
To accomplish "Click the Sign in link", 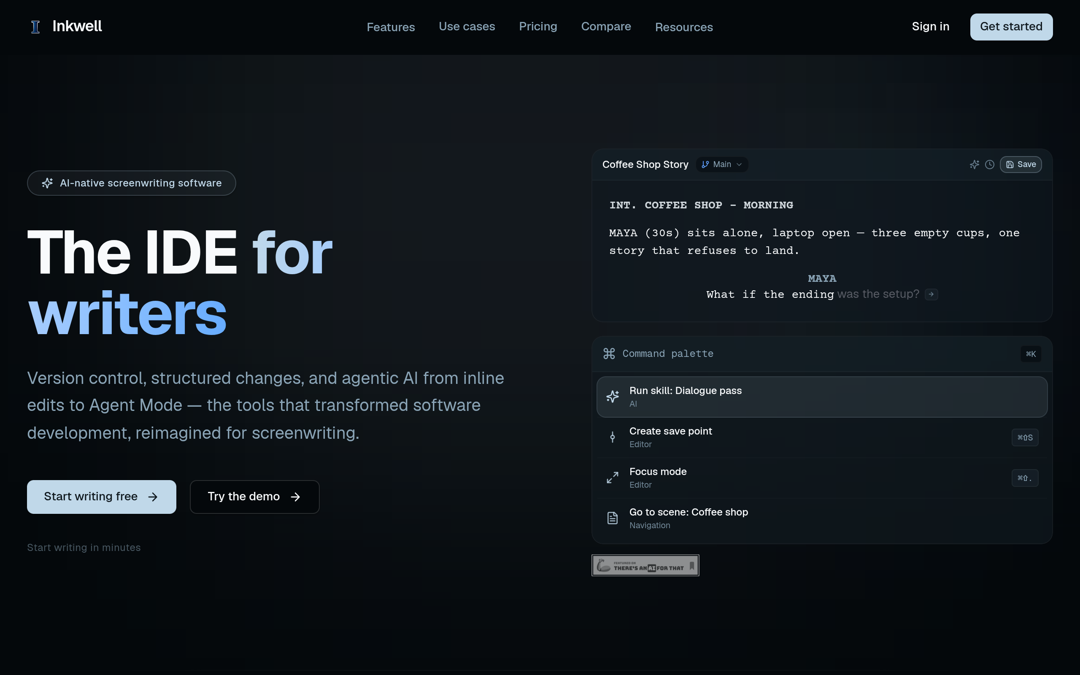I will (931, 26).
